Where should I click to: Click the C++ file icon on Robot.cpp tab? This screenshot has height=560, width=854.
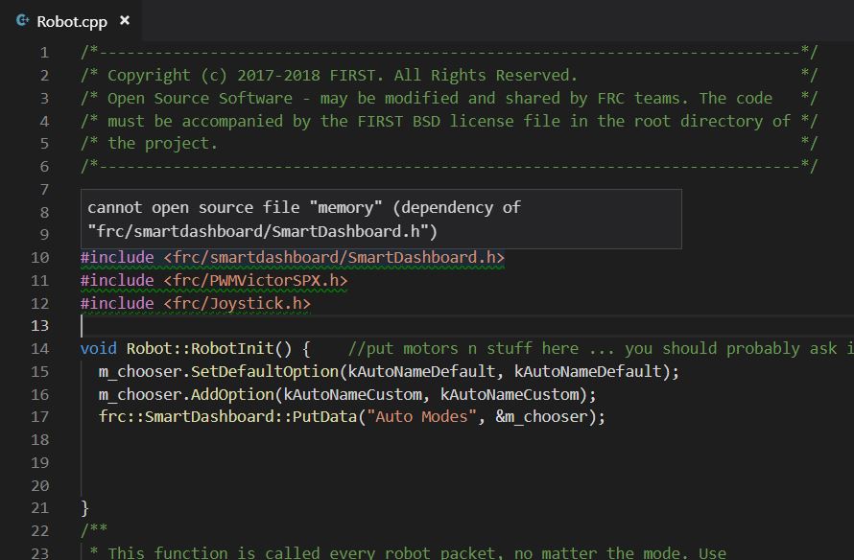click(x=22, y=21)
